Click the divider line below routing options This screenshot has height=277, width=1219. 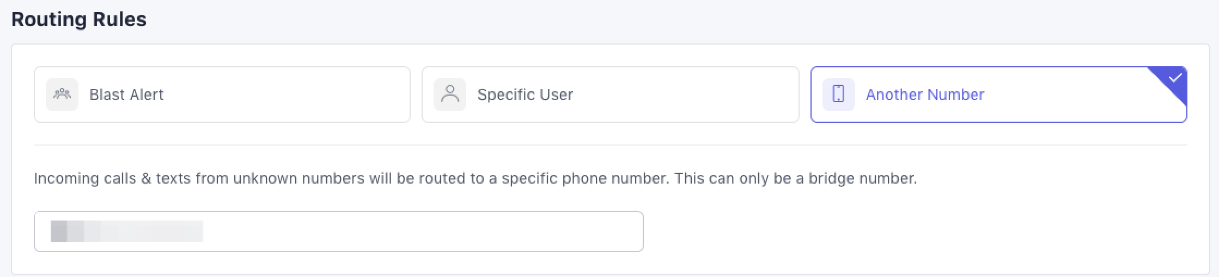610,145
